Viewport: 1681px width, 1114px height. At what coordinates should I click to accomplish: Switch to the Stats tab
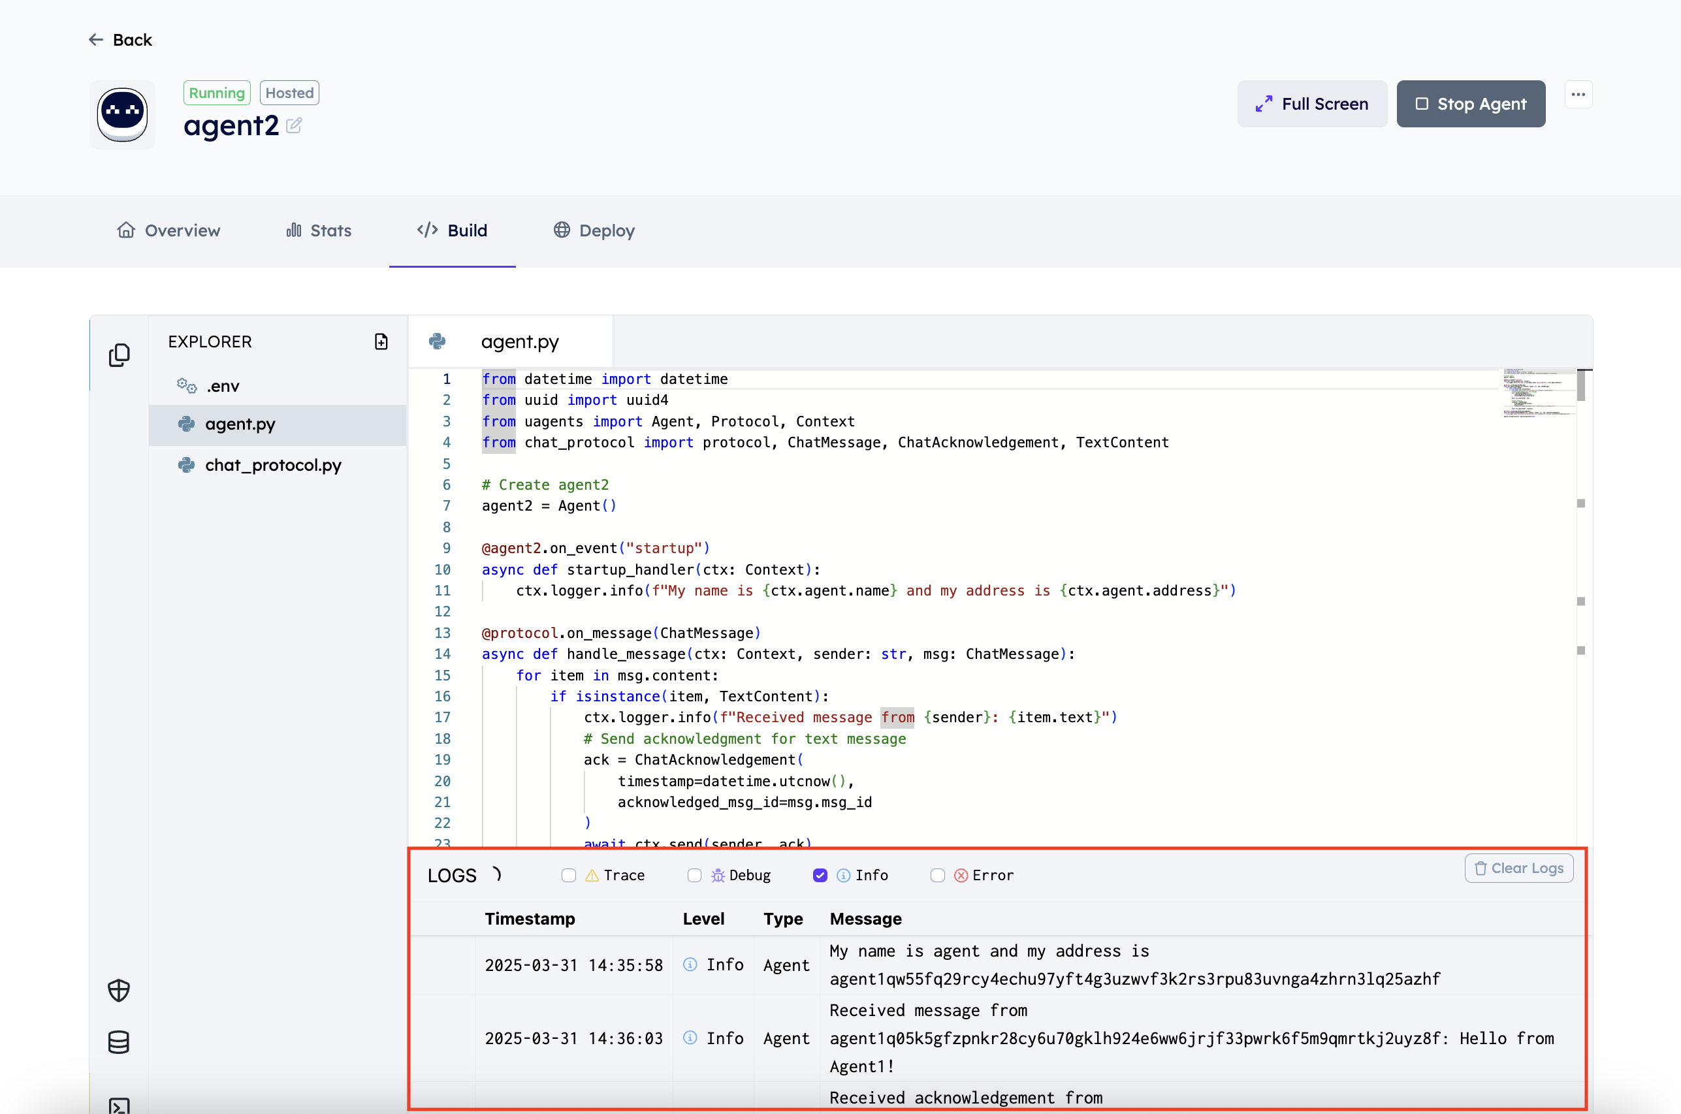click(x=318, y=231)
